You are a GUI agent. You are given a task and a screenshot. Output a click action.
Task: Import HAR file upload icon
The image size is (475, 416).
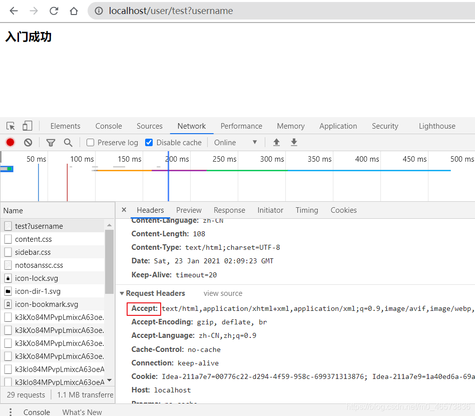[276, 142]
